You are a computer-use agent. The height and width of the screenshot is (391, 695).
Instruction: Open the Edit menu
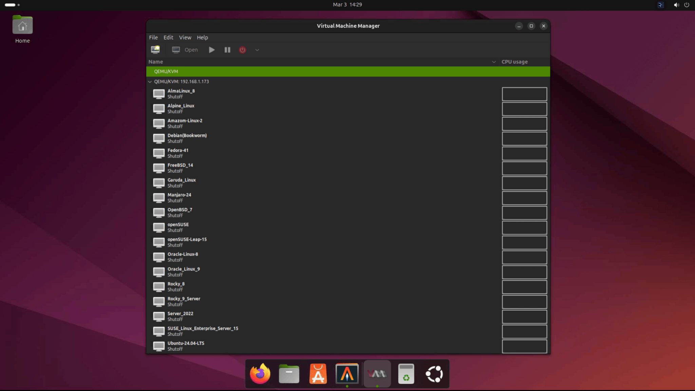coord(168,37)
